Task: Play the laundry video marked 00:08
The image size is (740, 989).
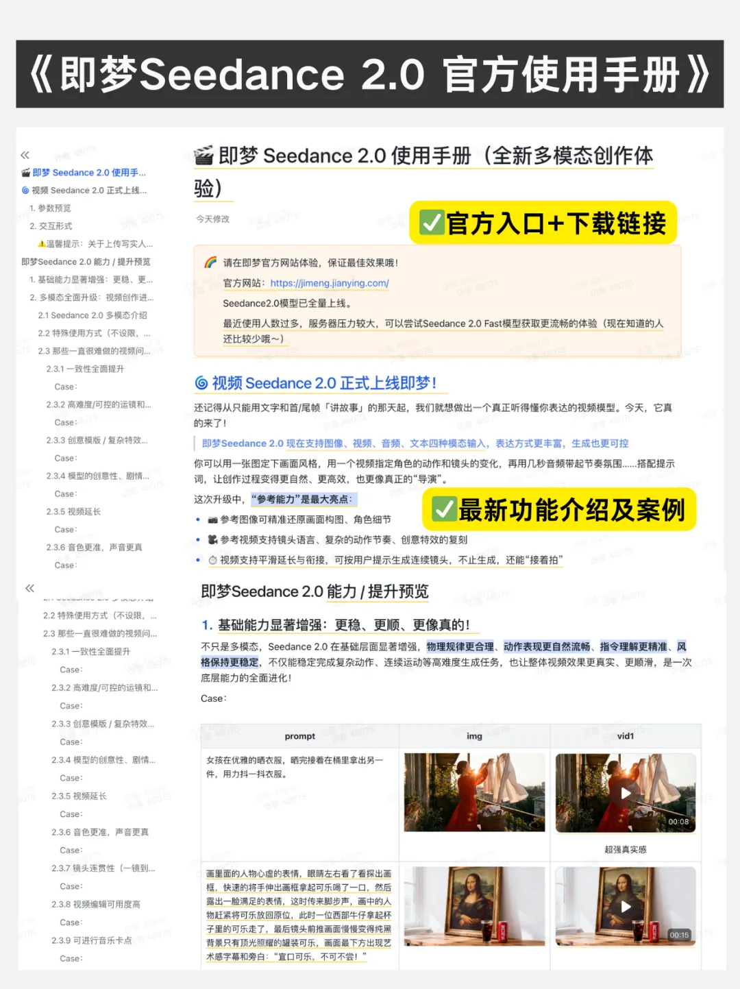Action: [x=626, y=793]
